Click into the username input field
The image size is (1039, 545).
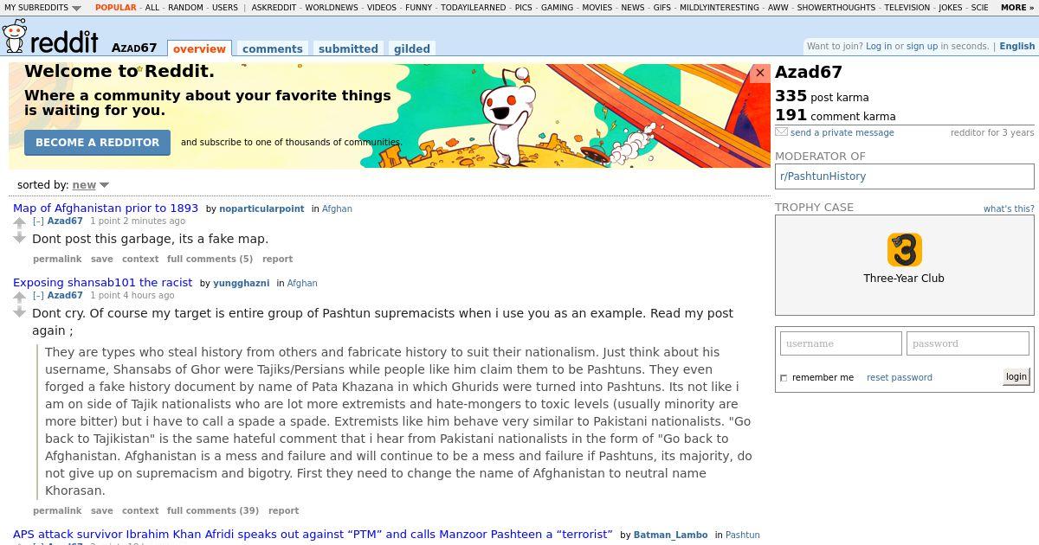[x=841, y=343]
